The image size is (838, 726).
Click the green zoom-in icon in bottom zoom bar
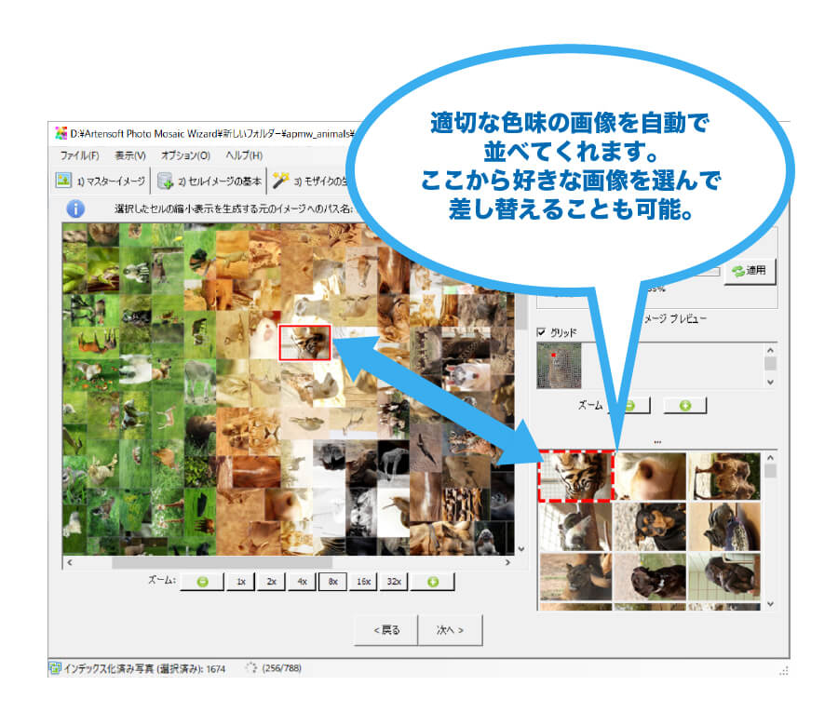(x=432, y=581)
